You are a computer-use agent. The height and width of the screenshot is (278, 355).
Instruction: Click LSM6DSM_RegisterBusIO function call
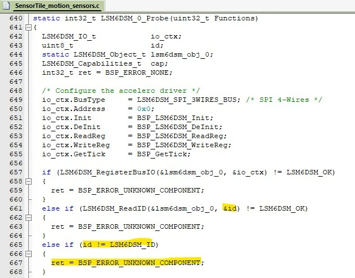[x=108, y=172]
